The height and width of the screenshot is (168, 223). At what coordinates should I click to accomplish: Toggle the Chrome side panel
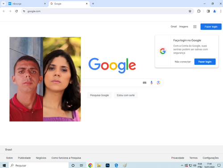(x=208, y=11)
